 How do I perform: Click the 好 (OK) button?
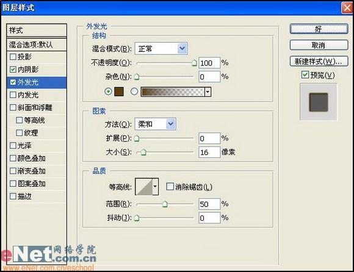point(319,29)
